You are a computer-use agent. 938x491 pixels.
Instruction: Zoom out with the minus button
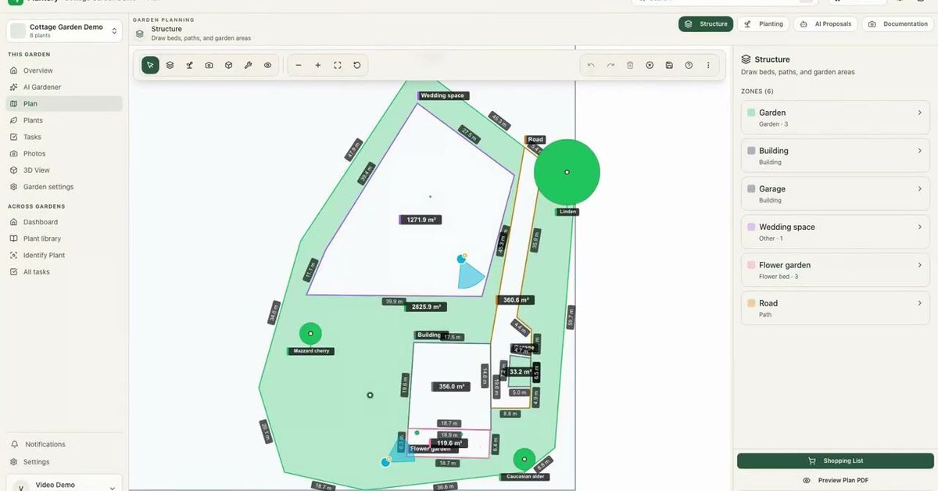(299, 65)
